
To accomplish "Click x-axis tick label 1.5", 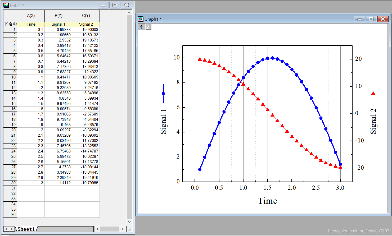I will click(x=267, y=188).
